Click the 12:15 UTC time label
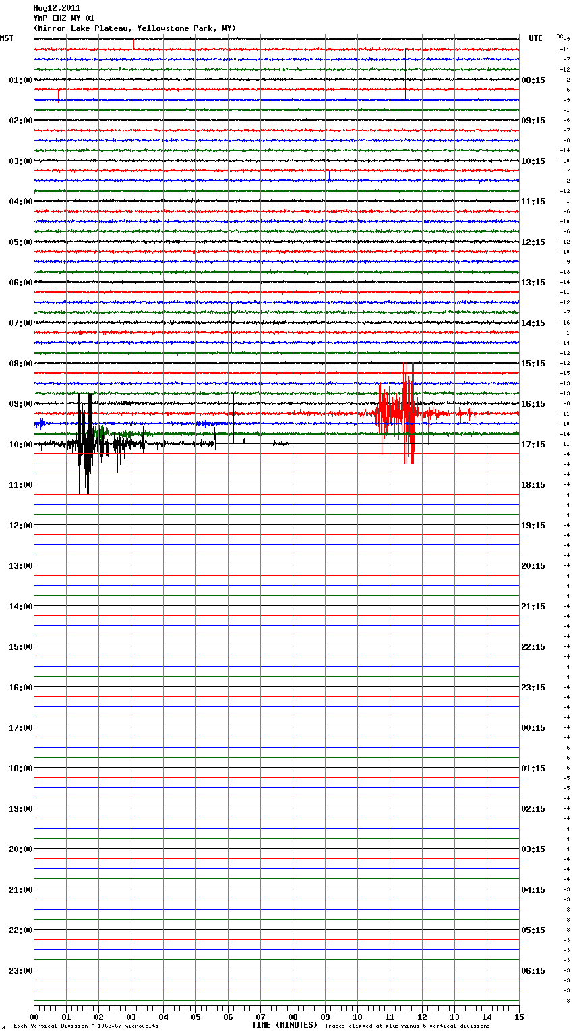The width and height of the screenshot is (573, 1035). [533, 242]
